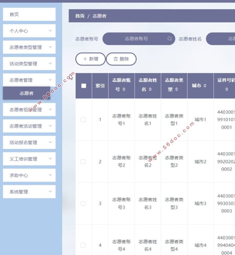Click sort icon in 志愿者账号 column header
Screen dimensions: 235x255
point(124,89)
